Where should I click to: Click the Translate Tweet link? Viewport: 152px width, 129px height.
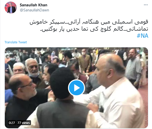tap(16, 42)
